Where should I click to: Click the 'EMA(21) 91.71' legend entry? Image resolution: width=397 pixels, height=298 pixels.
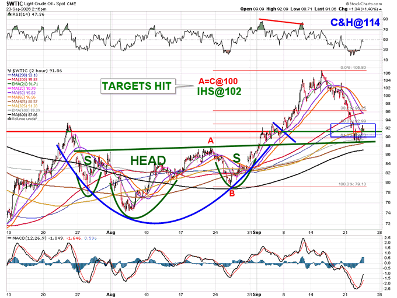pos(25,84)
